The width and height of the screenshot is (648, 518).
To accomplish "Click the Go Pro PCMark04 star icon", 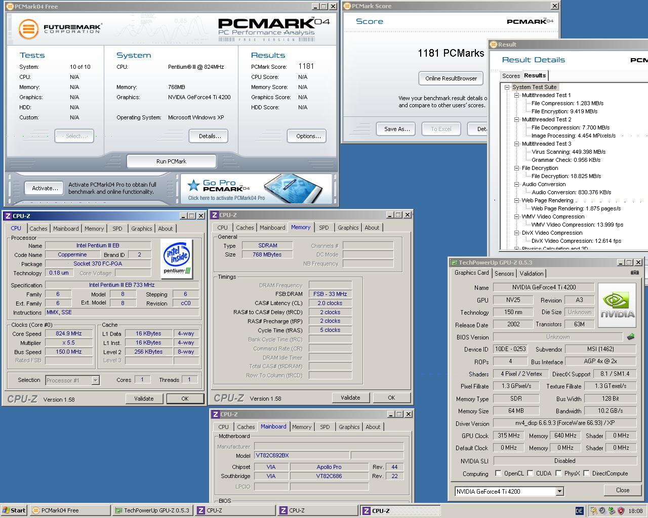I will pyautogui.click(x=193, y=186).
